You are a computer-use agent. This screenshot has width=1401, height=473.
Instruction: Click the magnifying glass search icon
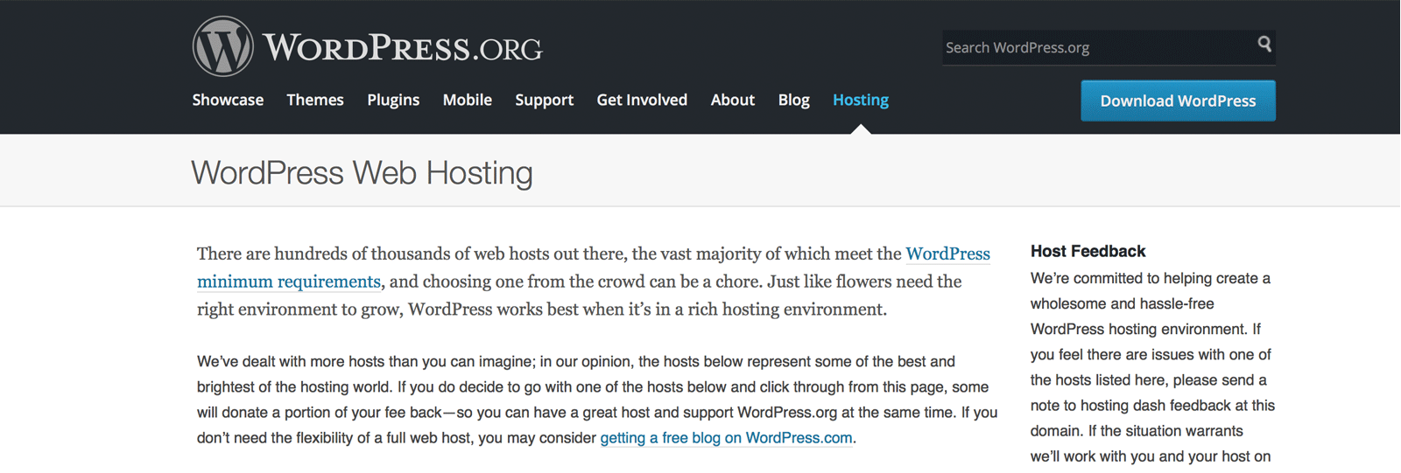(1264, 44)
